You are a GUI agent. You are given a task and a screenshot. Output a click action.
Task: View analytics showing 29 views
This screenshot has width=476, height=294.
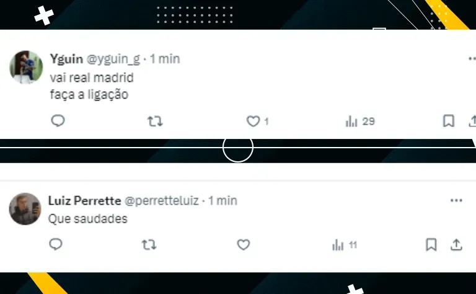[x=360, y=122]
